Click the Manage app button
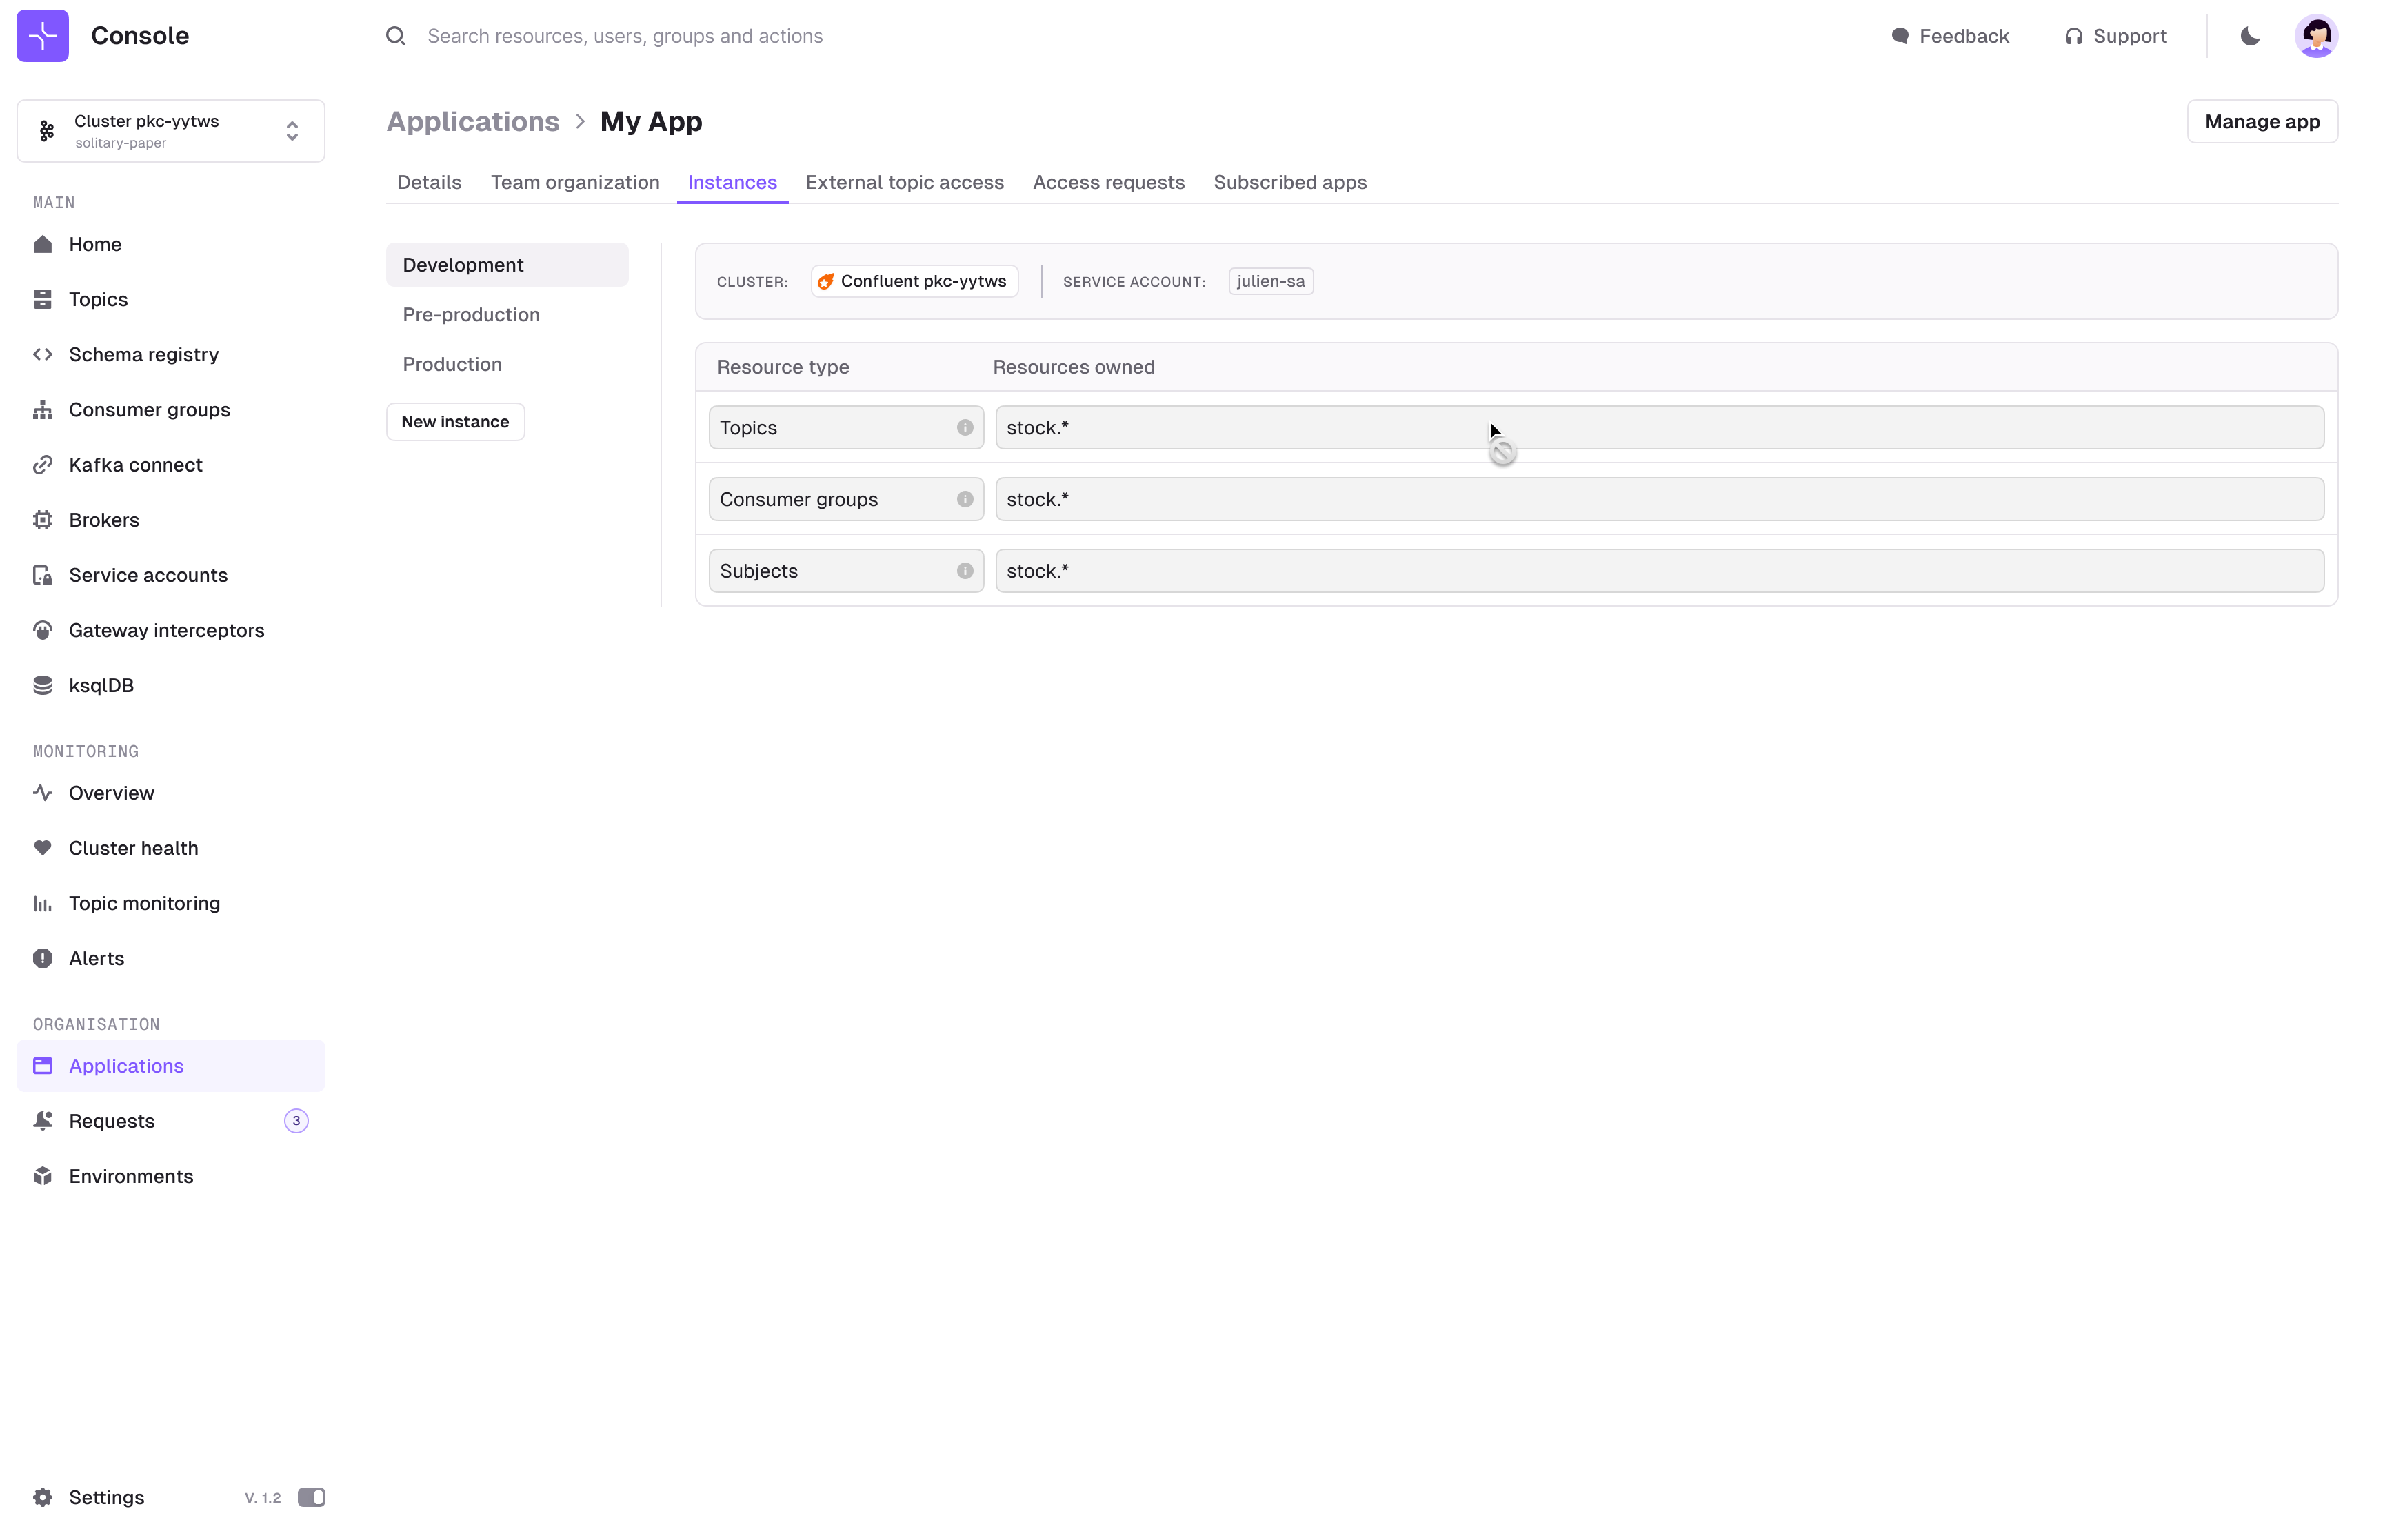Screen dimensions: 2383x1540 [x=2262, y=121]
